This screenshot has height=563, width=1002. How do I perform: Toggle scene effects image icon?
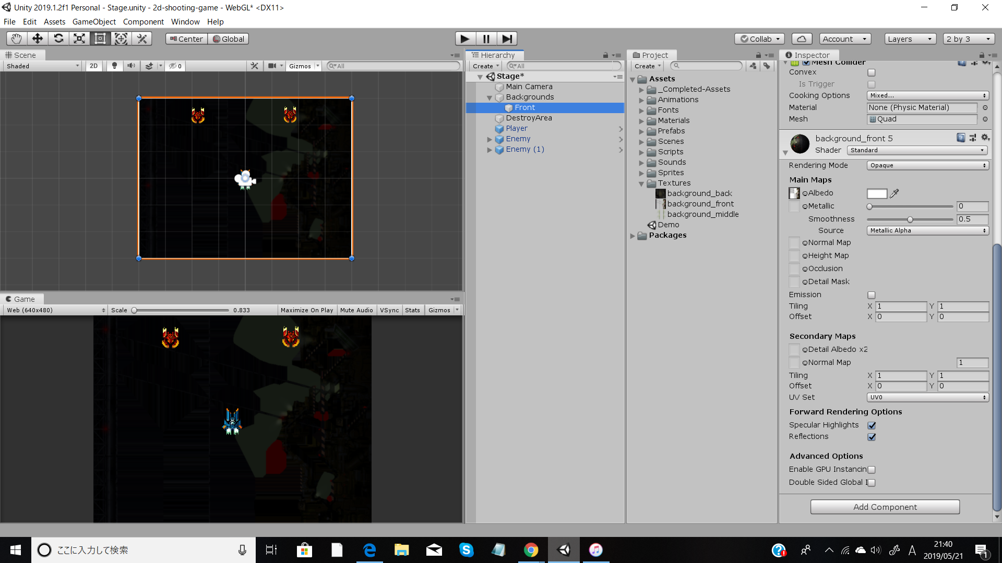tap(150, 66)
